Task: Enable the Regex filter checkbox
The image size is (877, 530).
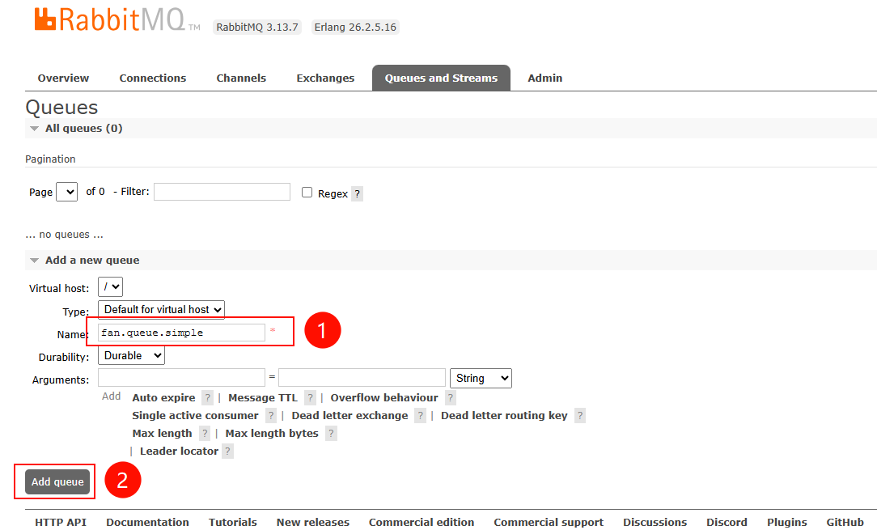Action: coord(307,193)
